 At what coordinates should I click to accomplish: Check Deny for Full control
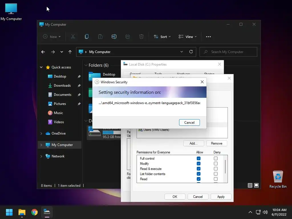(216, 159)
